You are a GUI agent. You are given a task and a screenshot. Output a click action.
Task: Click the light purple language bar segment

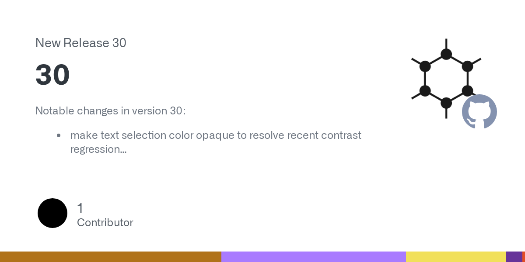pyautogui.click(x=314, y=257)
